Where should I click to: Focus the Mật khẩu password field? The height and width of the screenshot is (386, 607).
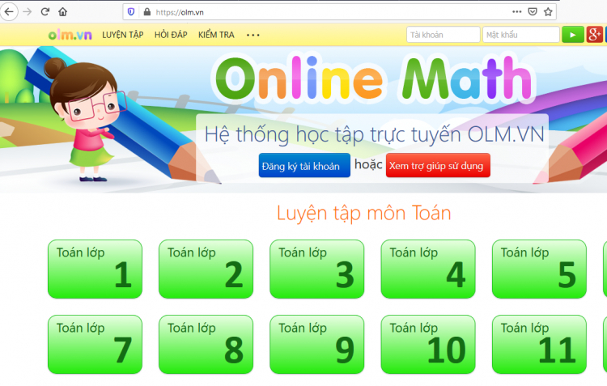tap(521, 35)
